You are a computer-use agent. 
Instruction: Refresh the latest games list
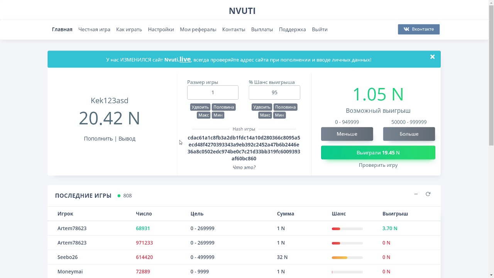point(428,194)
